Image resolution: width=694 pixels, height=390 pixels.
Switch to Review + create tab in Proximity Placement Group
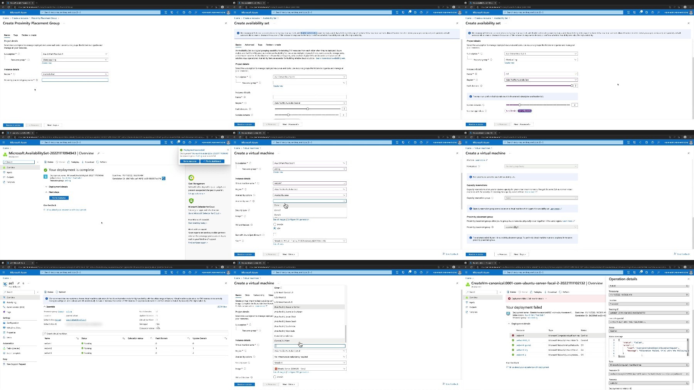tap(29, 35)
